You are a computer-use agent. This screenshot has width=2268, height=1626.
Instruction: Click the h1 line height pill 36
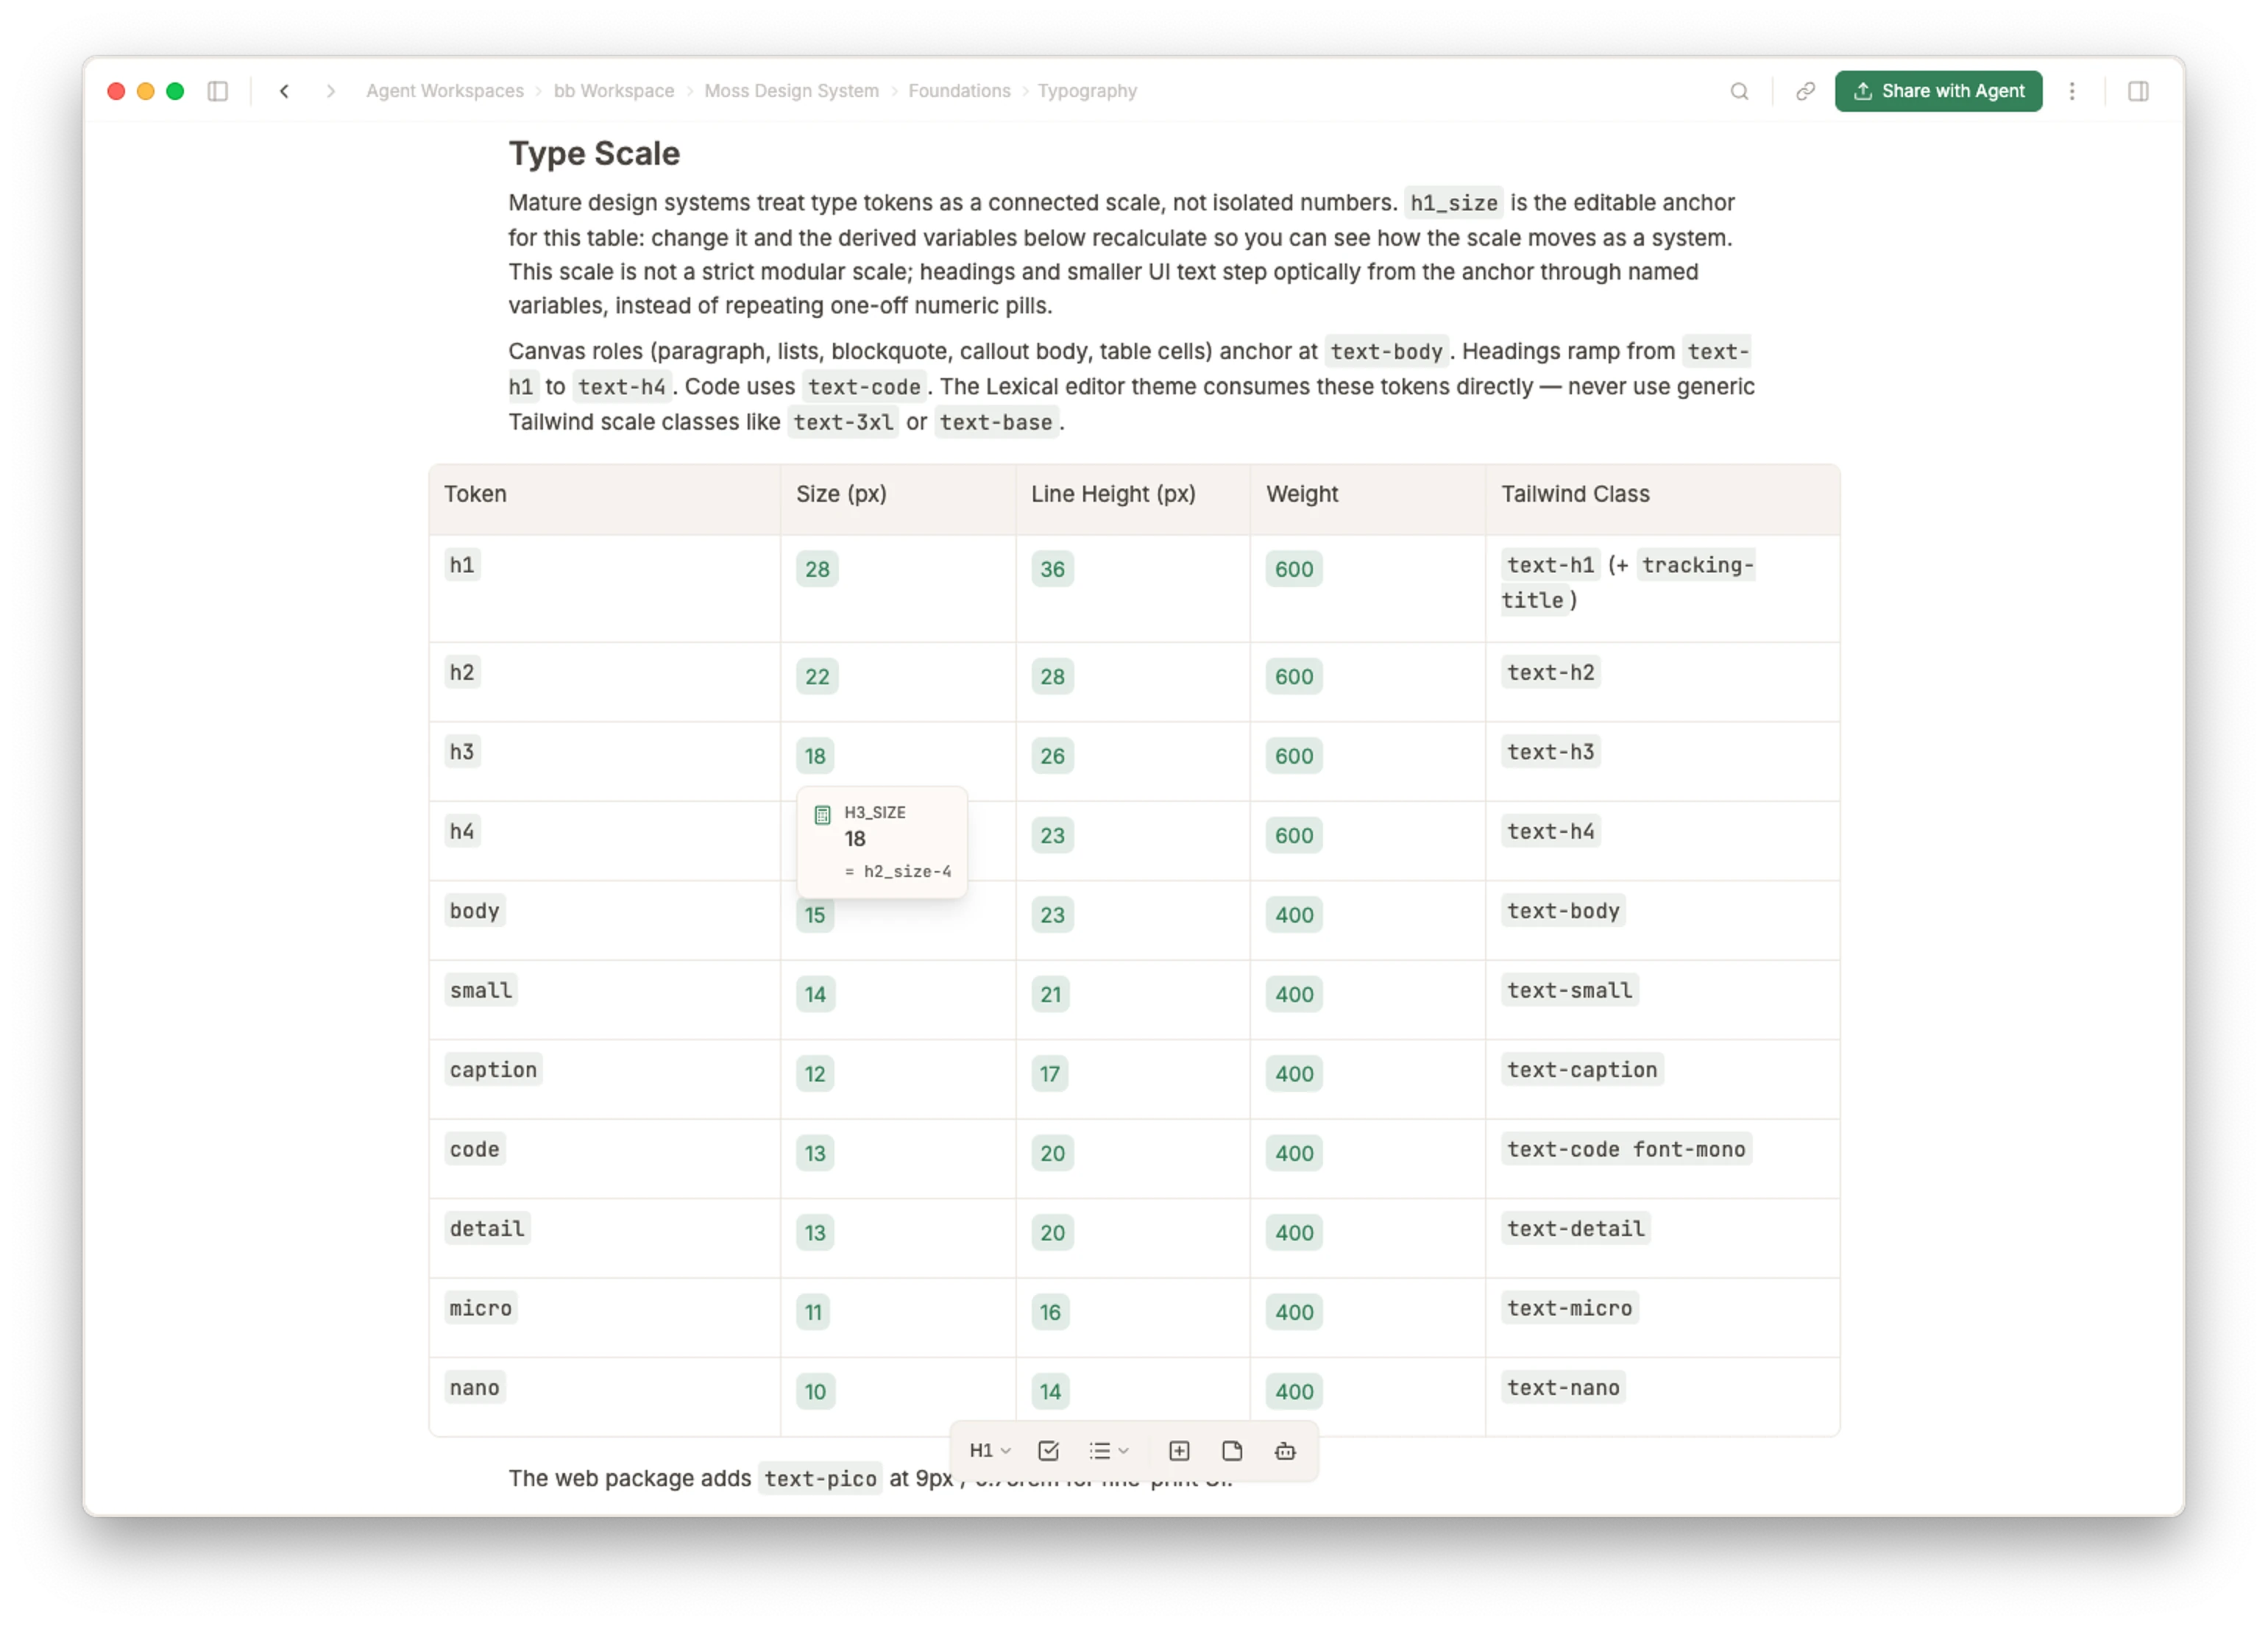[x=1052, y=569]
